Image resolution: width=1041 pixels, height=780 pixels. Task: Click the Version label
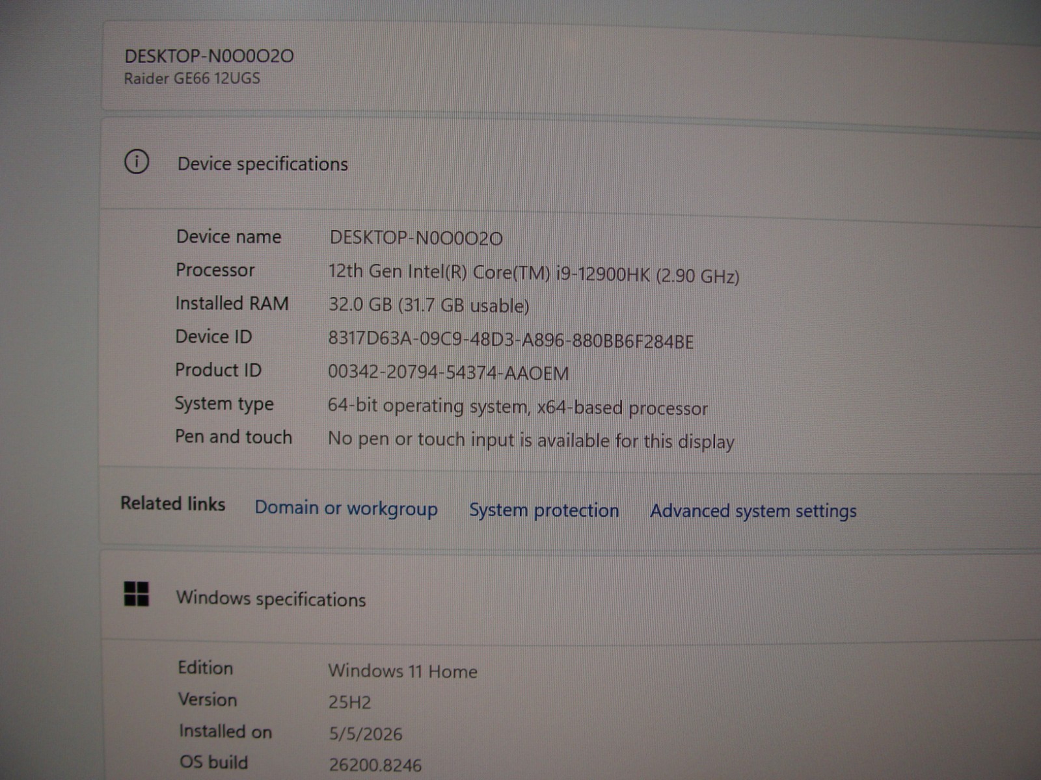208,699
